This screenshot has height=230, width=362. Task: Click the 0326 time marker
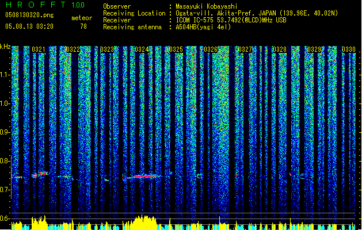(x=211, y=49)
